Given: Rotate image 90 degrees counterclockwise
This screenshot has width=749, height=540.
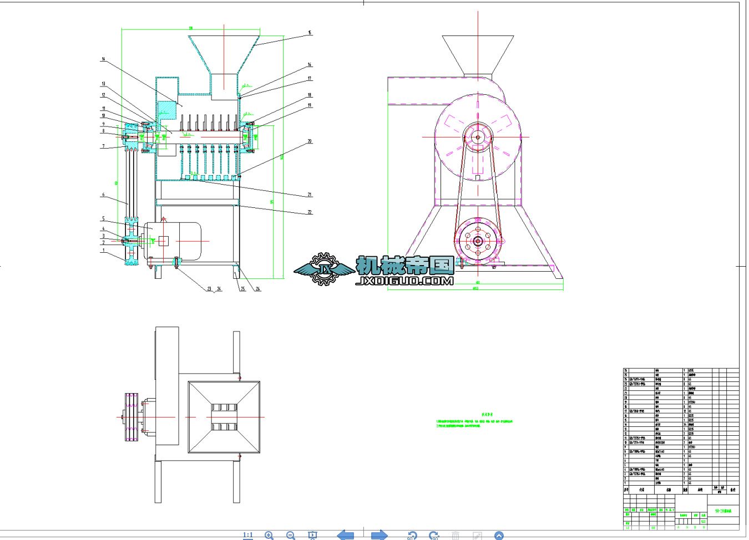Looking at the screenshot, I should pos(412,535).
